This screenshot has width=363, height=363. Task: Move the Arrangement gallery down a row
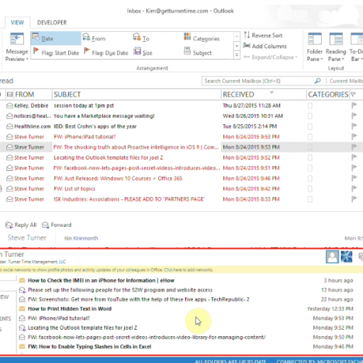(237, 46)
